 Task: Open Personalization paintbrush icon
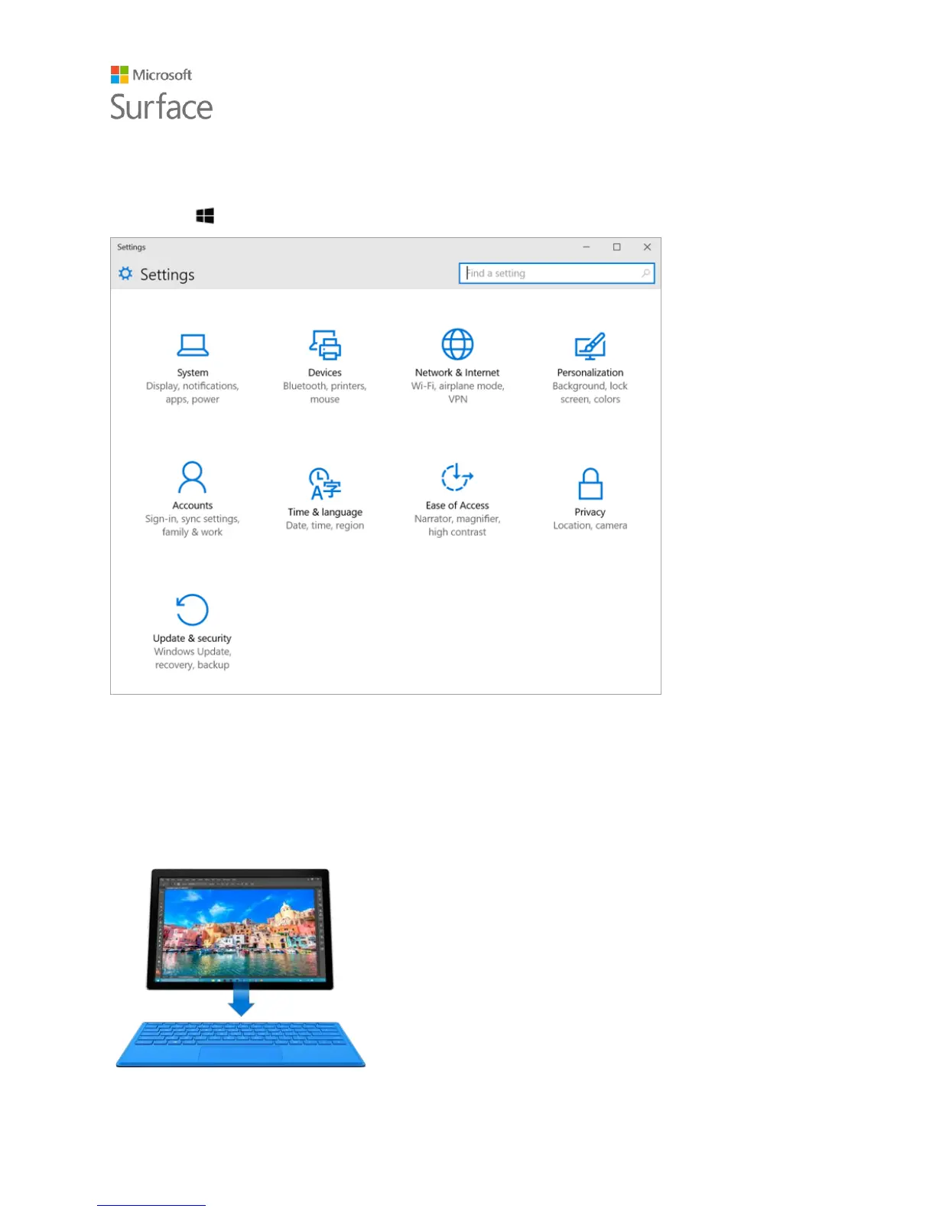[x=590, y=346]
